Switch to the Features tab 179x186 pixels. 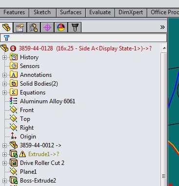coord(14,12)
